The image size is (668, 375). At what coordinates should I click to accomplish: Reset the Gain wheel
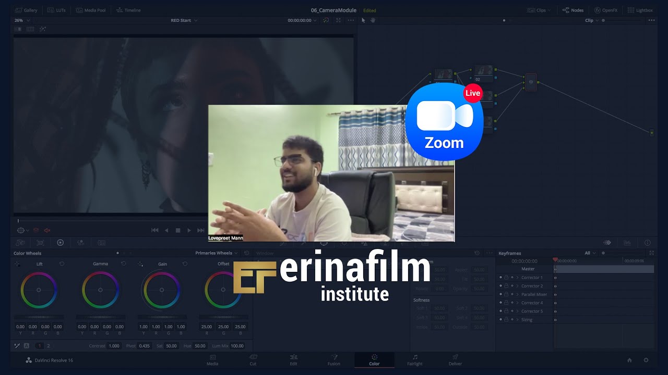point(185,264)
